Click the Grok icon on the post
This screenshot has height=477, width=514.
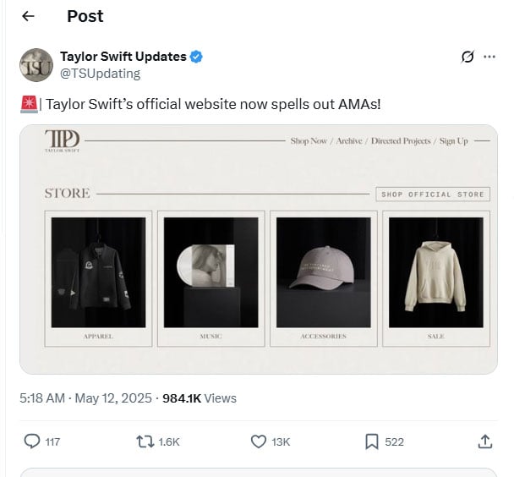[467, 58]
